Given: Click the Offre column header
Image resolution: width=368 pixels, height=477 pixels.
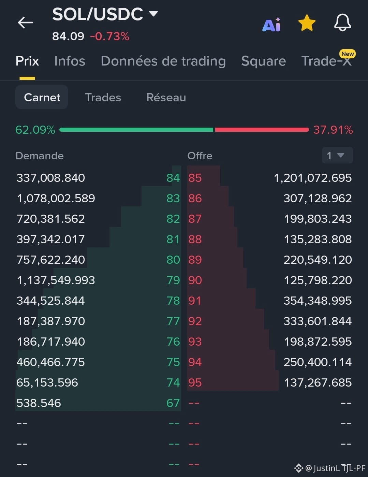Looking at the screenshot, I should 200,156.
